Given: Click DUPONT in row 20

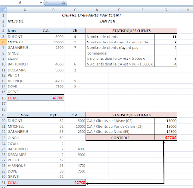Looking at the screenshot, I should click(x=15, y=121).
